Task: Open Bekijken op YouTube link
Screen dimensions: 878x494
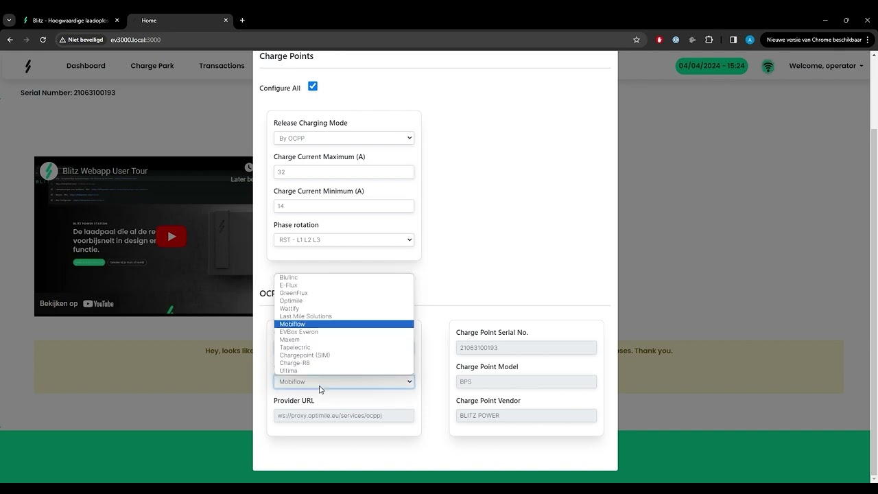Action: [77, 303]
